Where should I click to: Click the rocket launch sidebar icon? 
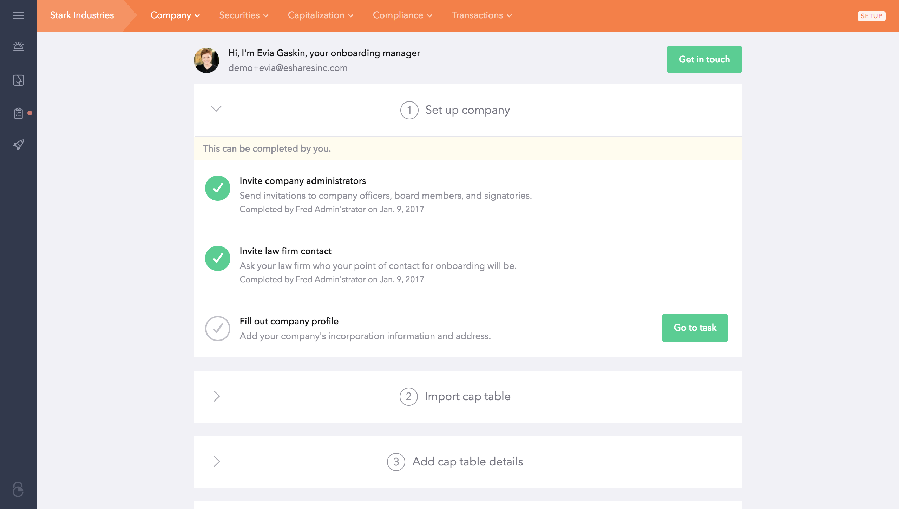18,145
